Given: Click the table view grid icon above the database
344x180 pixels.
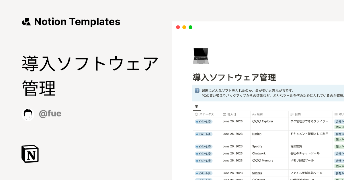Looking at the screenshot, I should pos(197,106).
